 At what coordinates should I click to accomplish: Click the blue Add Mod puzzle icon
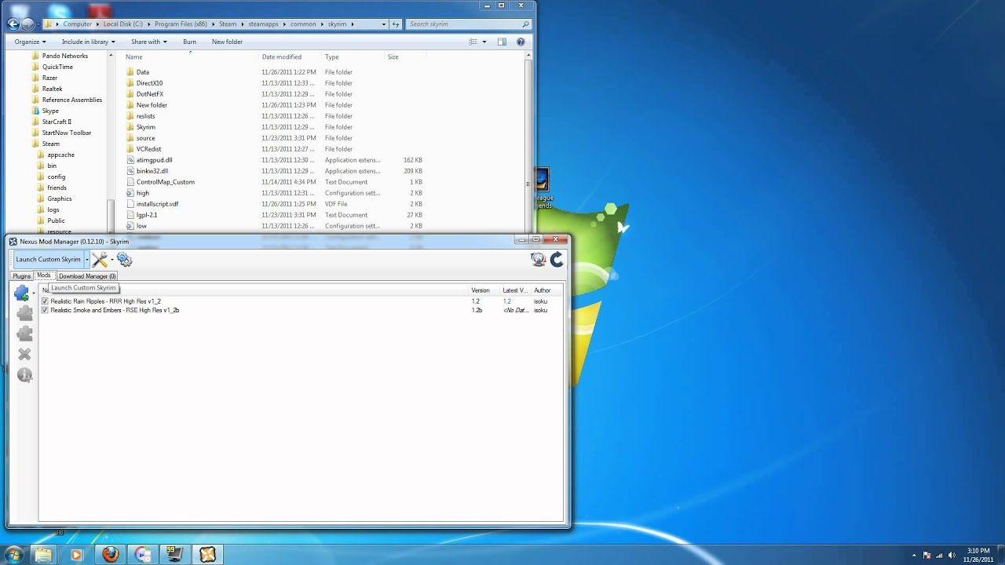point(22,293)
